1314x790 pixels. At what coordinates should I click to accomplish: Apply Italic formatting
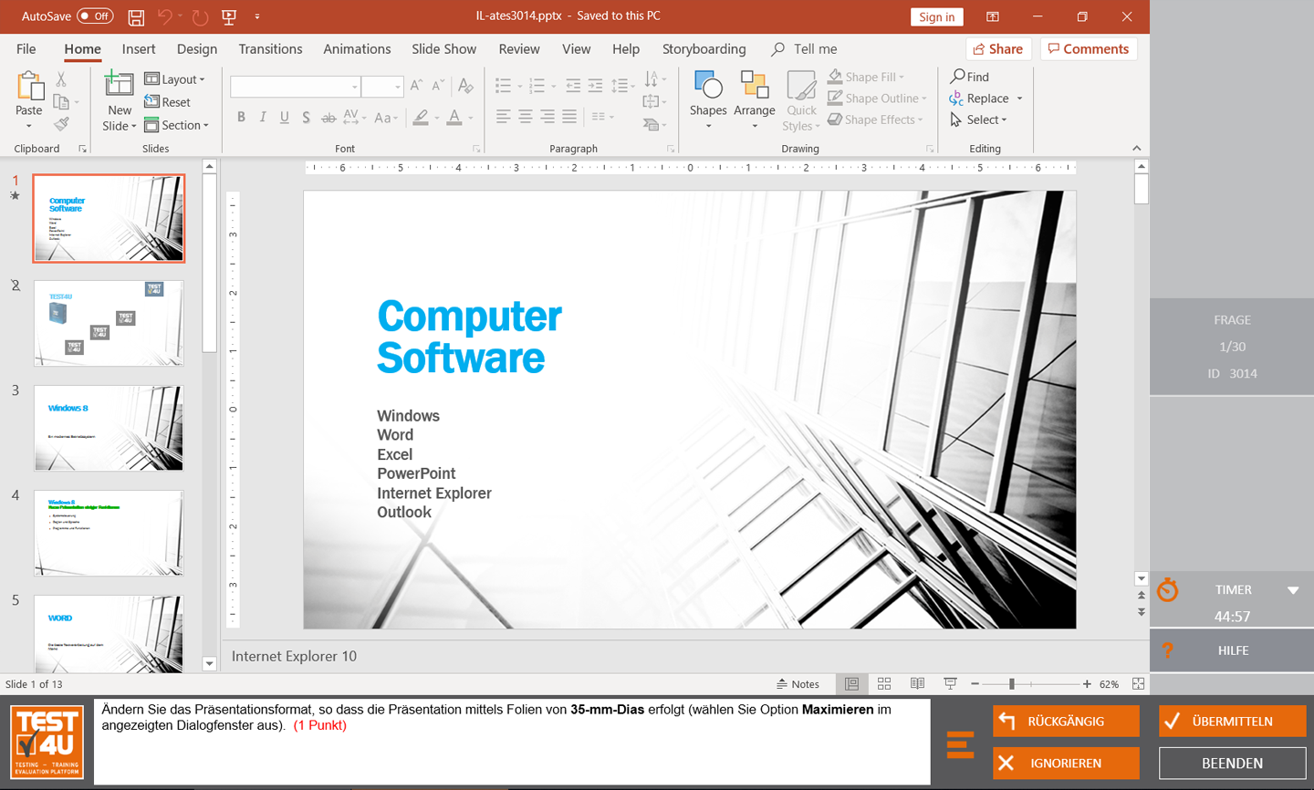(x=263, y=117)
